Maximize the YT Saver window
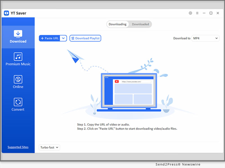Image resolution: width=225 pixels, height=168 pixels. coord(211,13)
